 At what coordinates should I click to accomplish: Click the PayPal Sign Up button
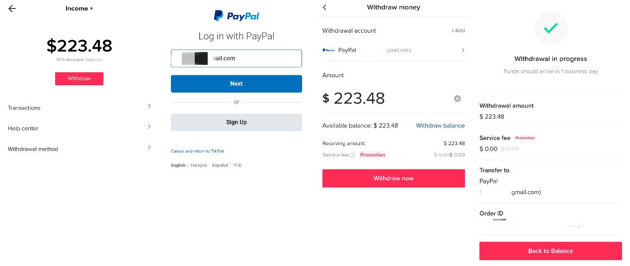236,122
